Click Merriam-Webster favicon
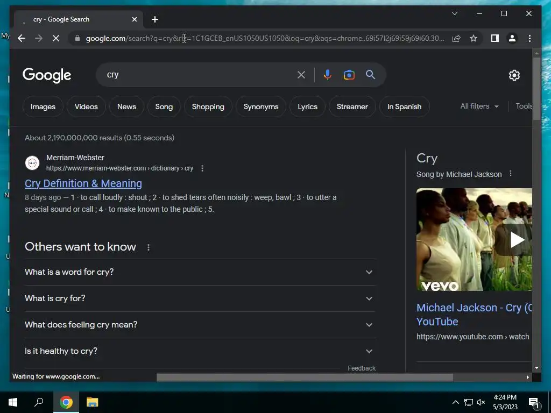 [32, 163]
